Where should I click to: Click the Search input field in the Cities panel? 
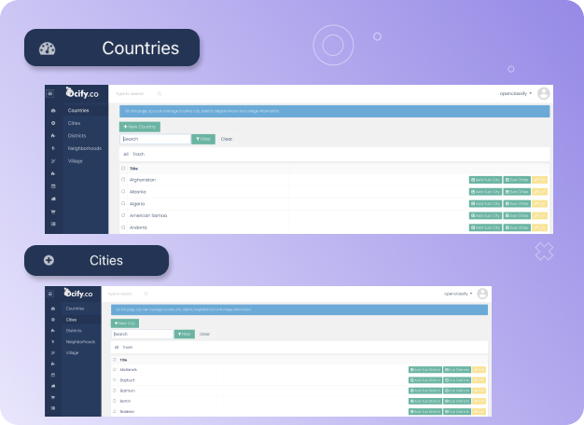click(142, 334)
